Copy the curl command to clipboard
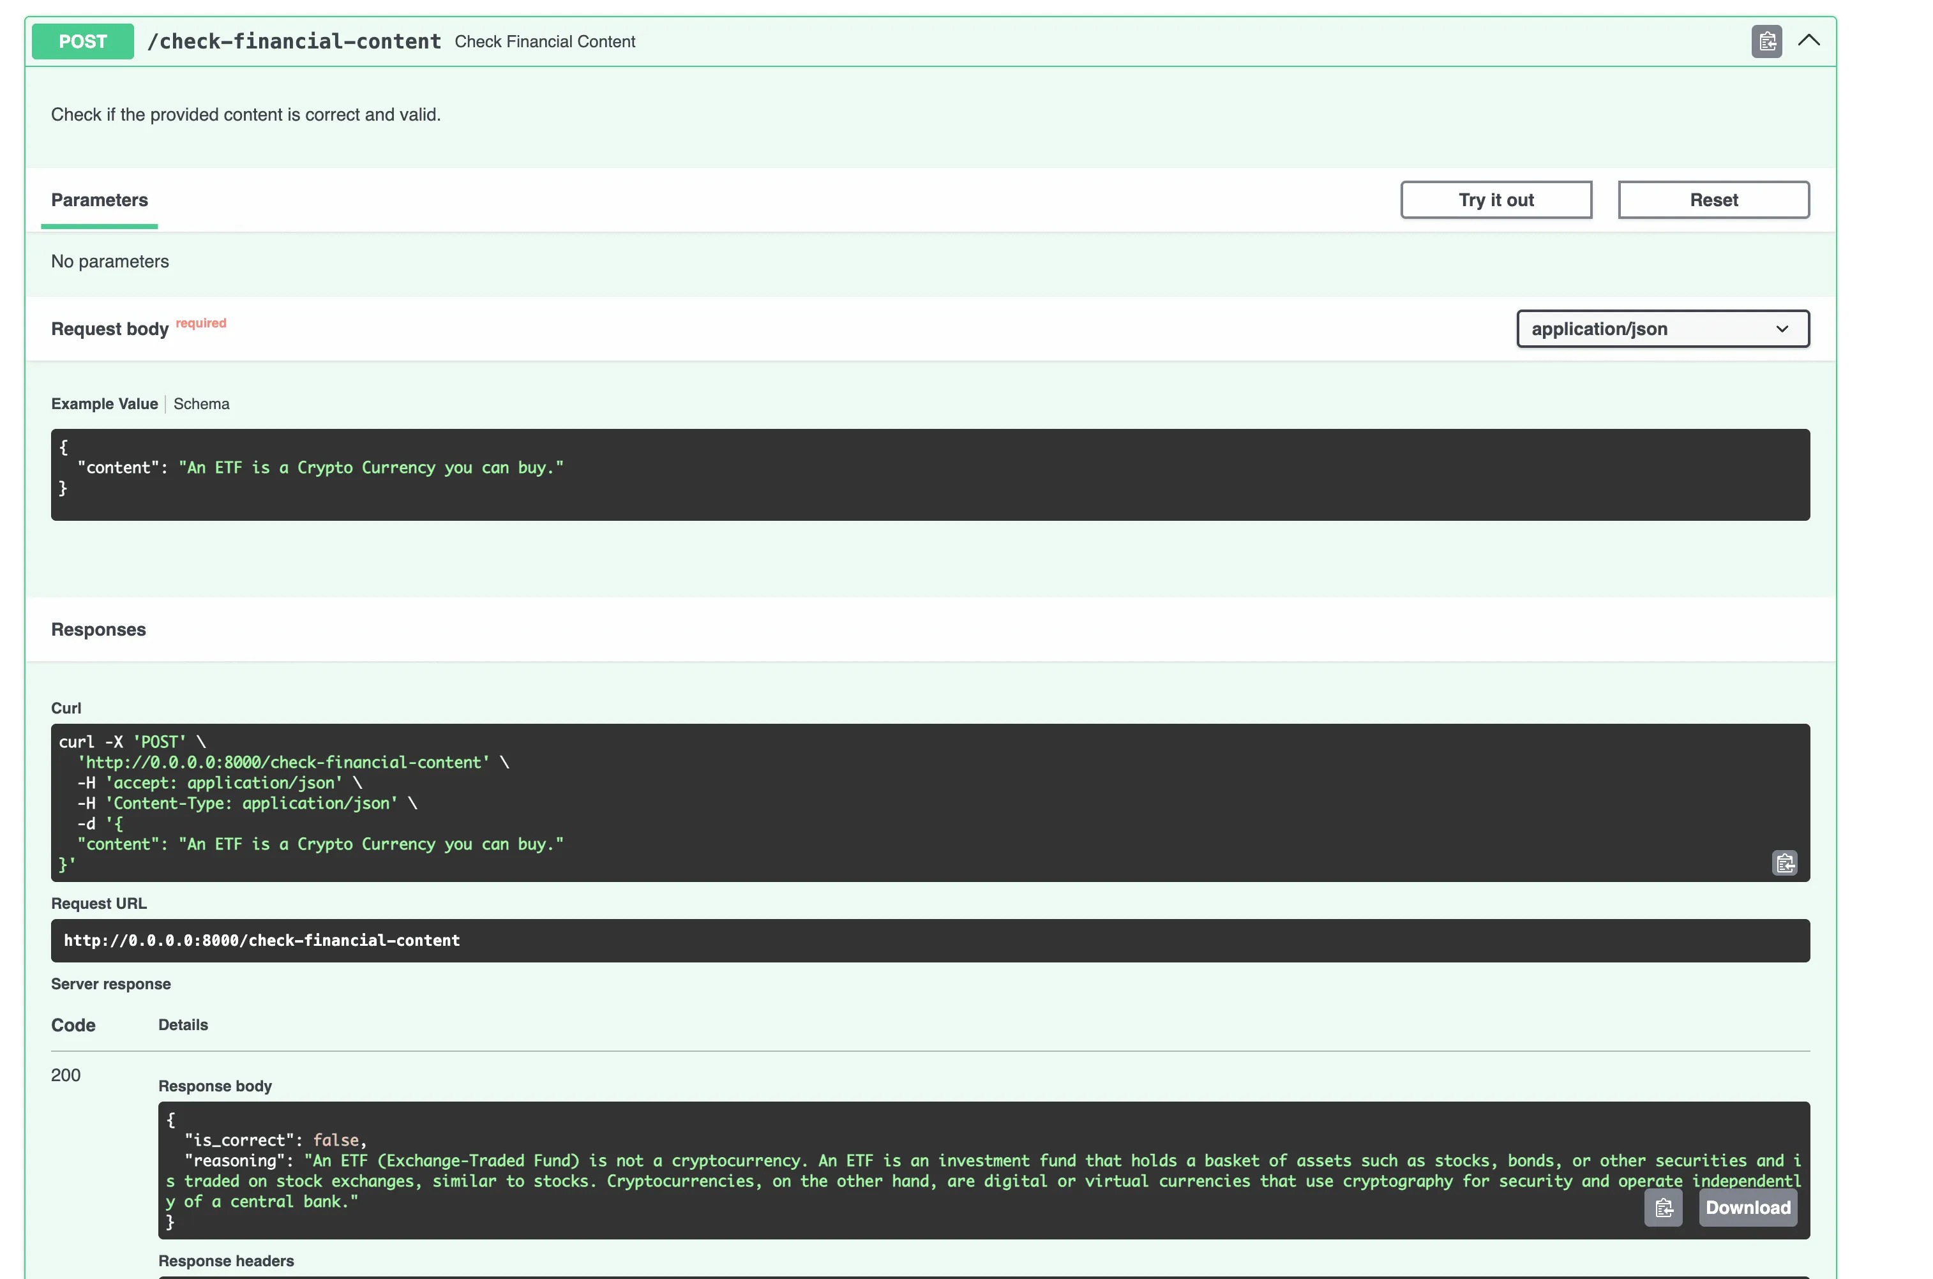The width and height of the screenshot is (1933, 1279). 1784,863
